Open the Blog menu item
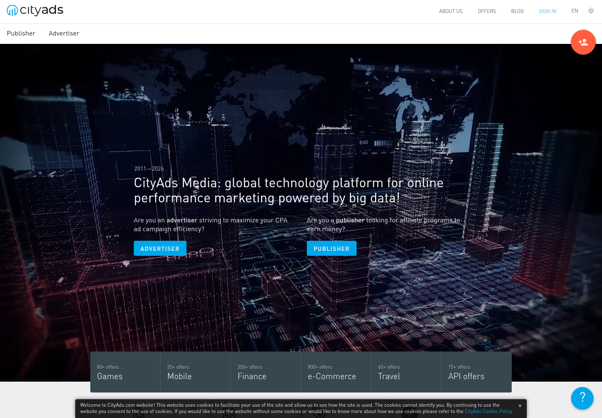 (x=518, y=11)
